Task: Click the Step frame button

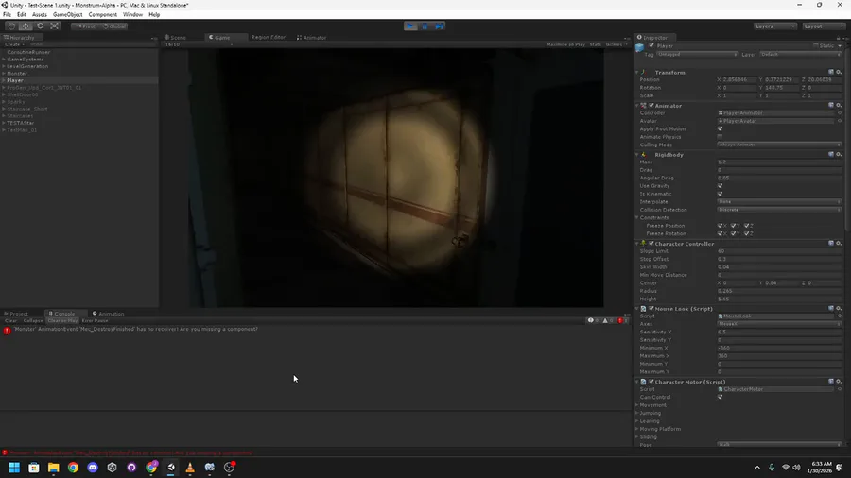Action: [x=439, y=26]
